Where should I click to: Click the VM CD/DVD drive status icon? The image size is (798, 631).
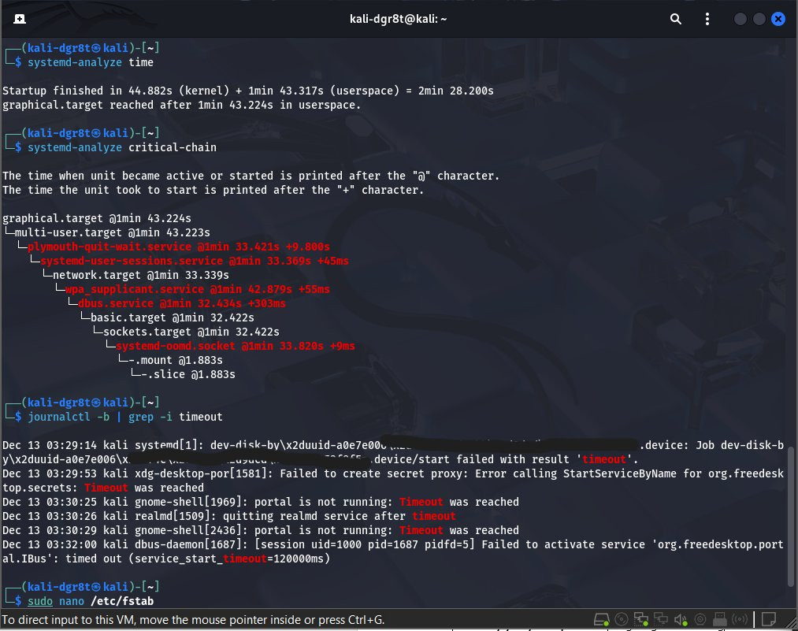622,619
